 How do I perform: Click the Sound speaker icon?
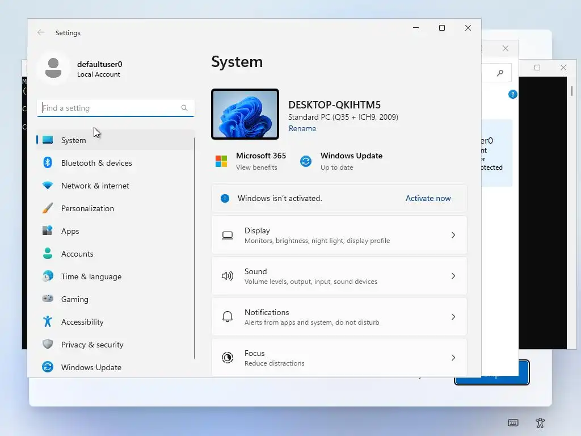click(x=228, y=276)
